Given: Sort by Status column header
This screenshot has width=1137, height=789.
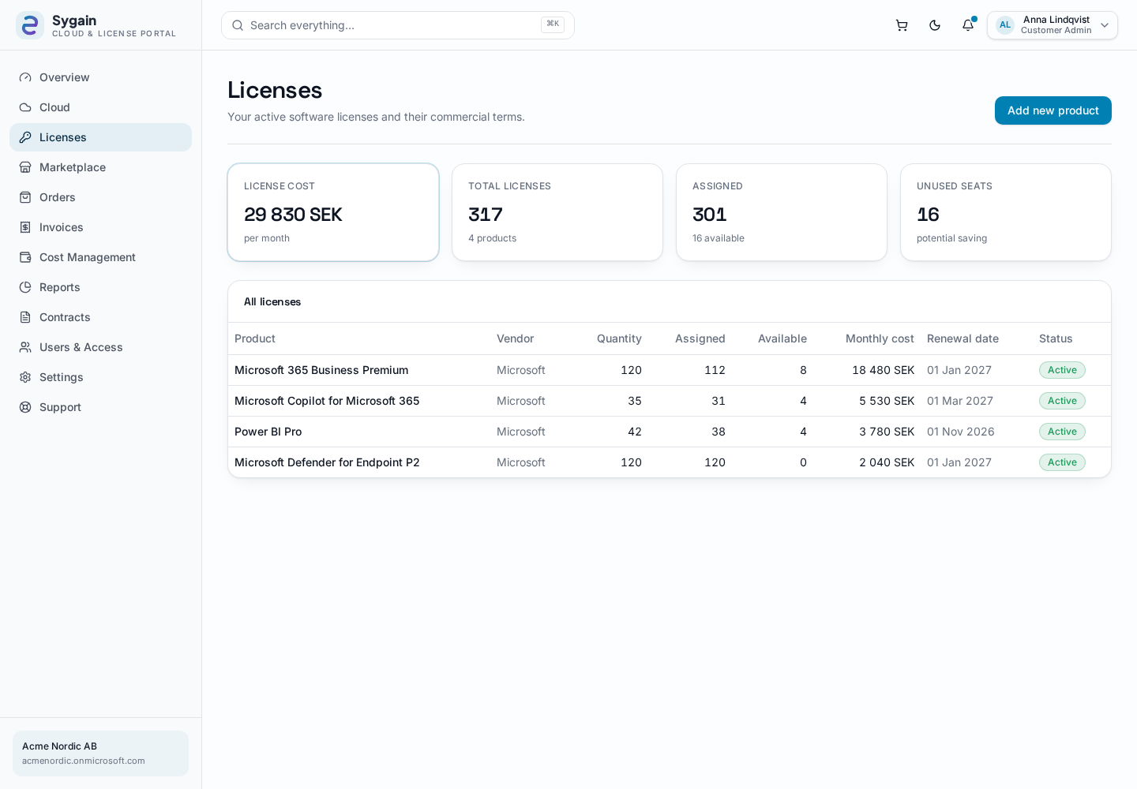Looking at the screenshot, I should [1056, 338].
